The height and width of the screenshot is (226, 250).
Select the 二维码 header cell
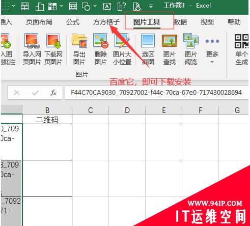point(47,120)
